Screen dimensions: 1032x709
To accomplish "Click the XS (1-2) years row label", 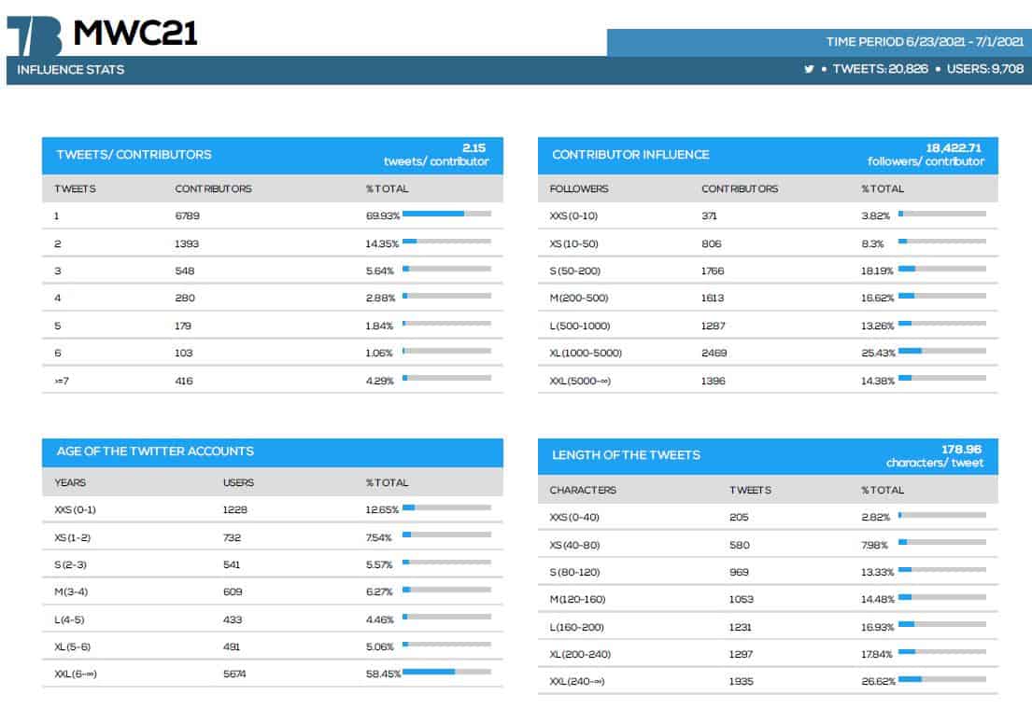I will click(73, 537).
